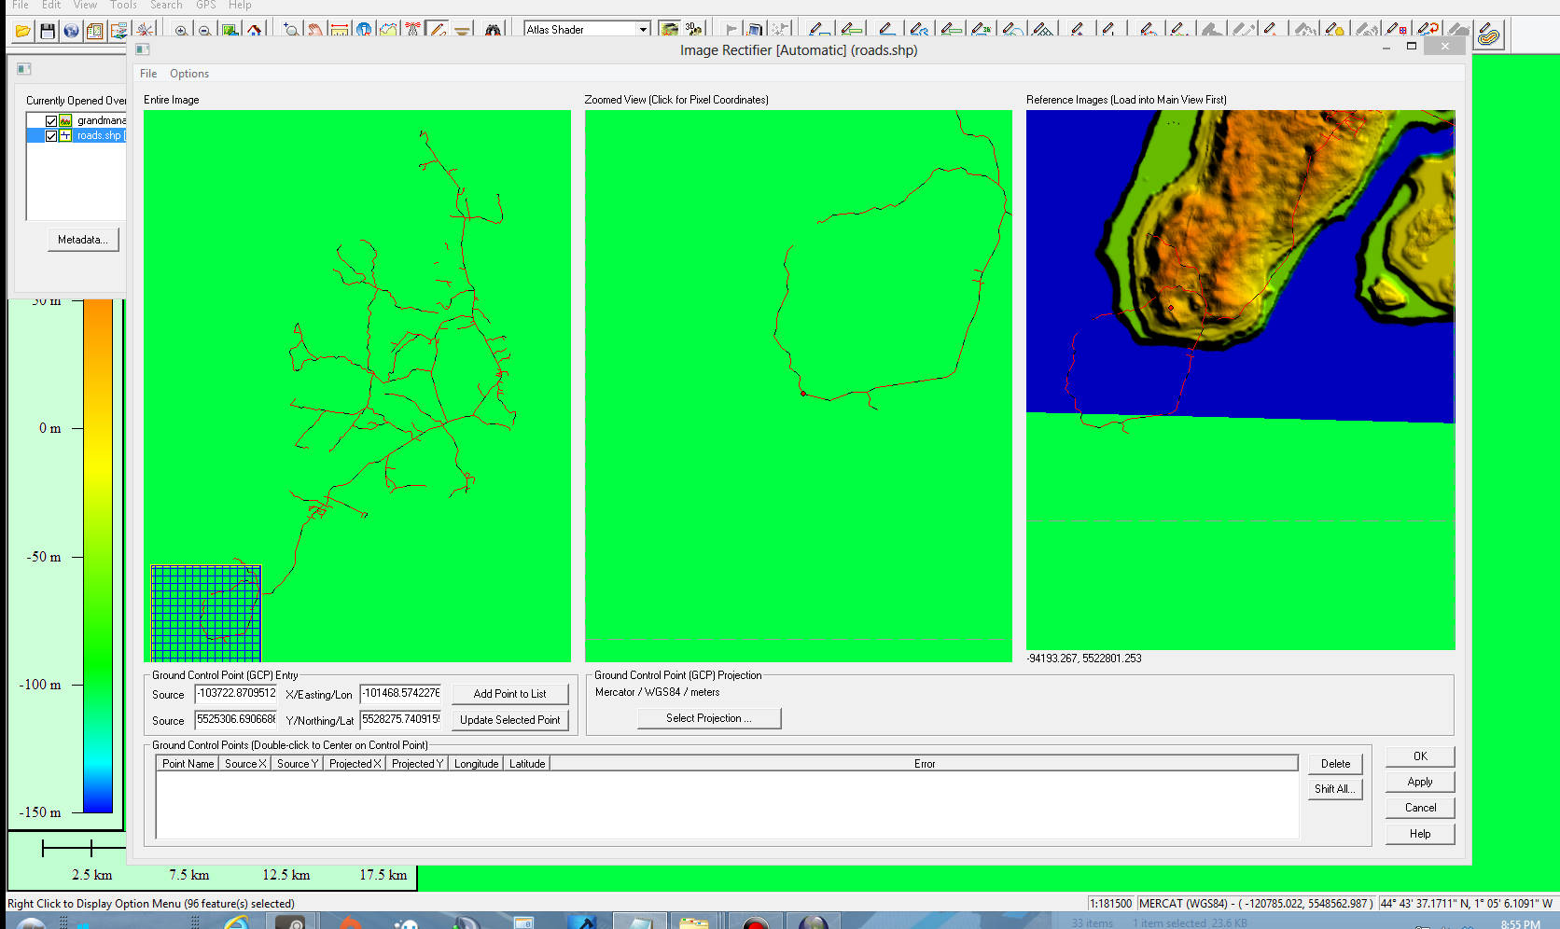Uncheck the roads.shp layer checkbox

[x=51, y=135]
